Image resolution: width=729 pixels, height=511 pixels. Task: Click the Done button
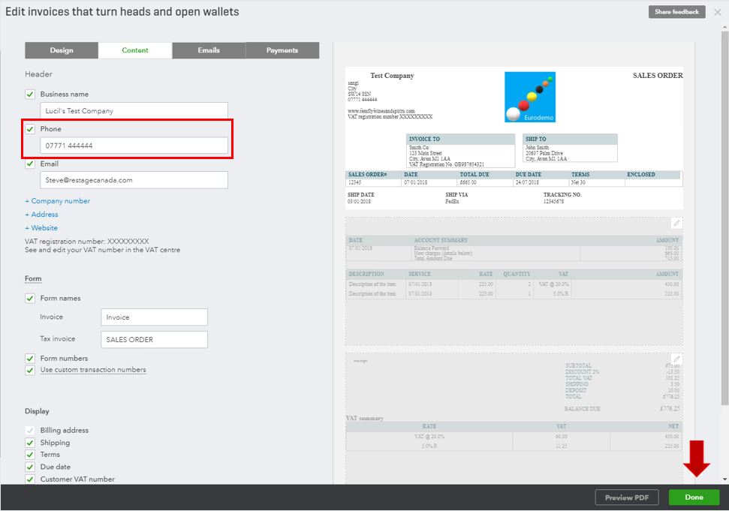[693, 497]
